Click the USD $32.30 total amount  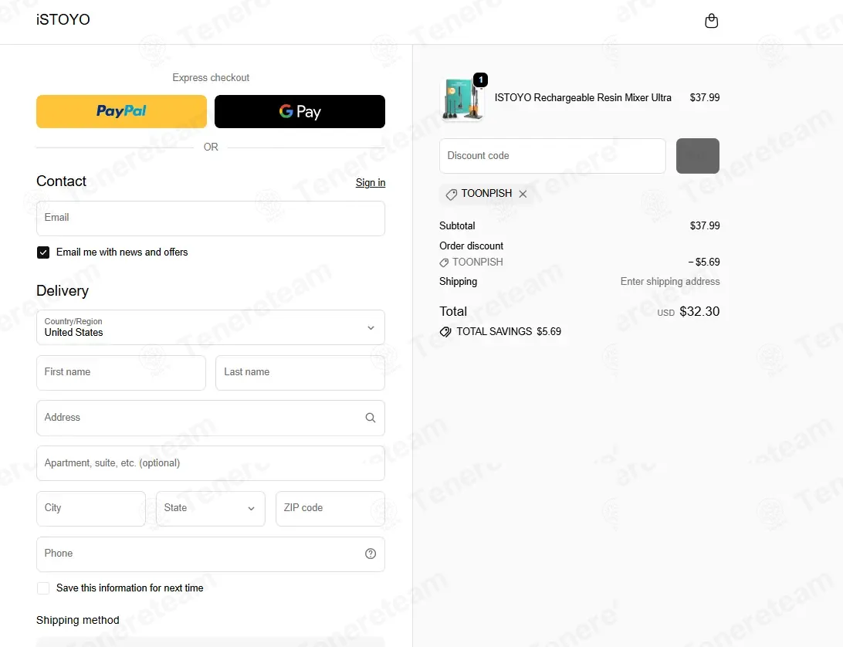click(688, 311)
